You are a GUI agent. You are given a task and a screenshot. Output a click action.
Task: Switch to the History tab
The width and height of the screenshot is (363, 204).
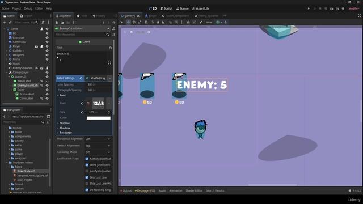(x=99, y=16)
